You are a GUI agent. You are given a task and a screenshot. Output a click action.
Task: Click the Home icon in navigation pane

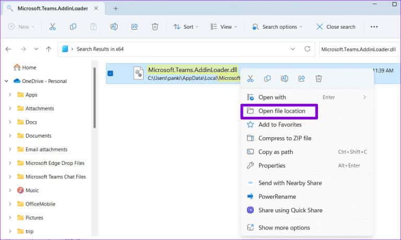coord(17,67)
